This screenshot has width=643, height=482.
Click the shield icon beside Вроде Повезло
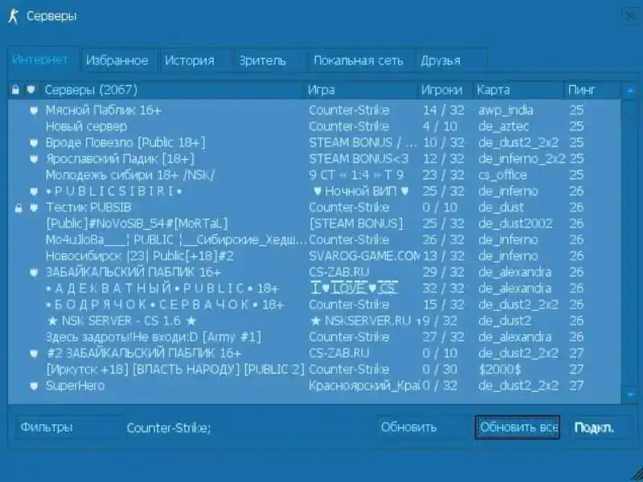34,143
